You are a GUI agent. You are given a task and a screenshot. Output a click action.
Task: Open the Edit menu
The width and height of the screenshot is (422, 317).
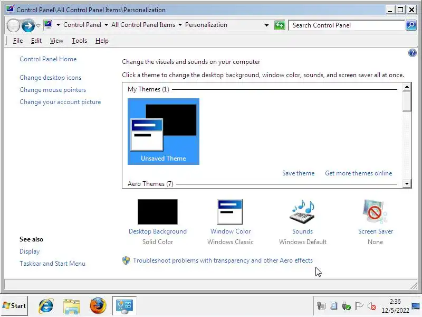point(36,41)
